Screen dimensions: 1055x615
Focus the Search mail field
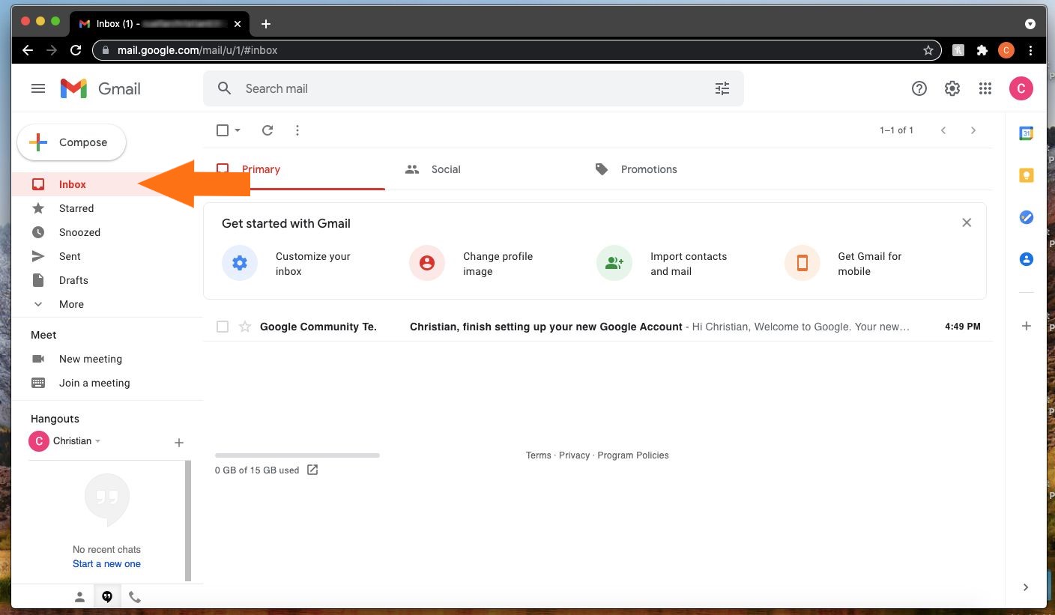(x=474, y=88)
